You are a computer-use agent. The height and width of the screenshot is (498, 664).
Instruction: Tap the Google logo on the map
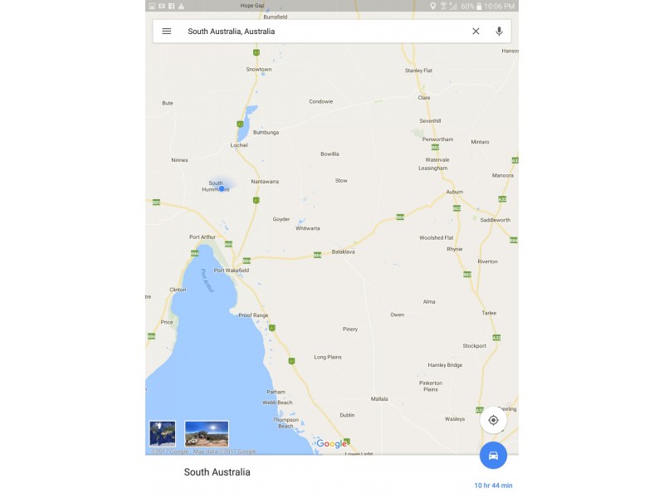(331, 443)
